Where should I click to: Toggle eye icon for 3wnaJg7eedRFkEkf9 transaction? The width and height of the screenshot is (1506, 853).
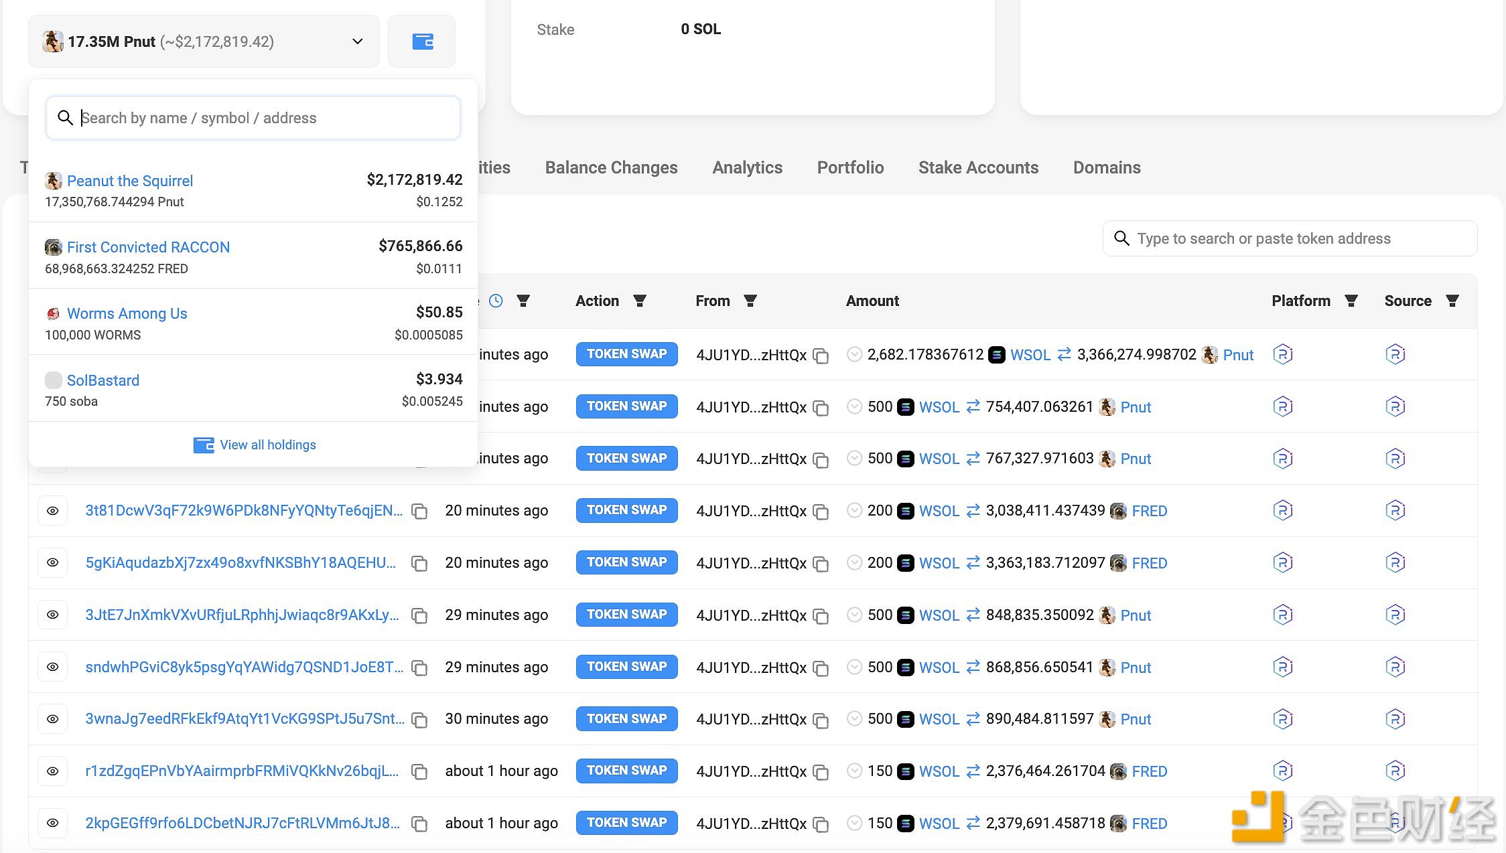click(x=52, y=719)
